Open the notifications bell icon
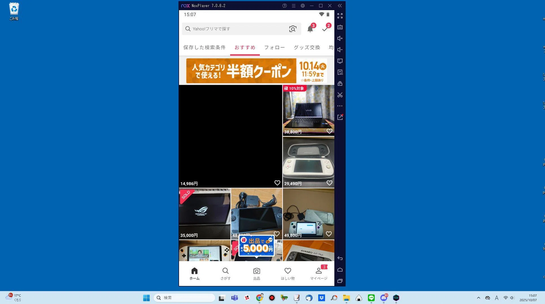 click(310, 29)
